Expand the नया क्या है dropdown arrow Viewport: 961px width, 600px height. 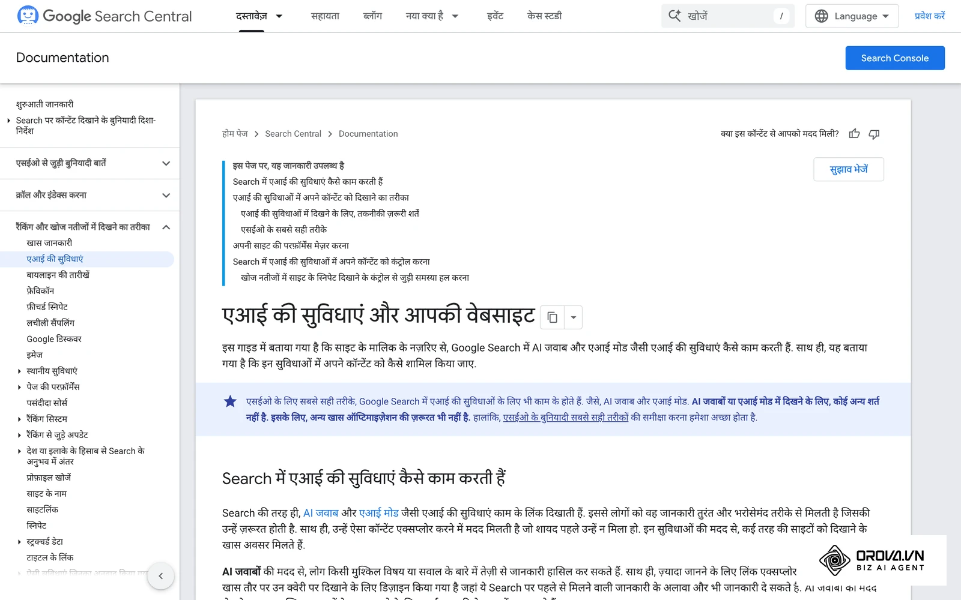click(455, 16)
